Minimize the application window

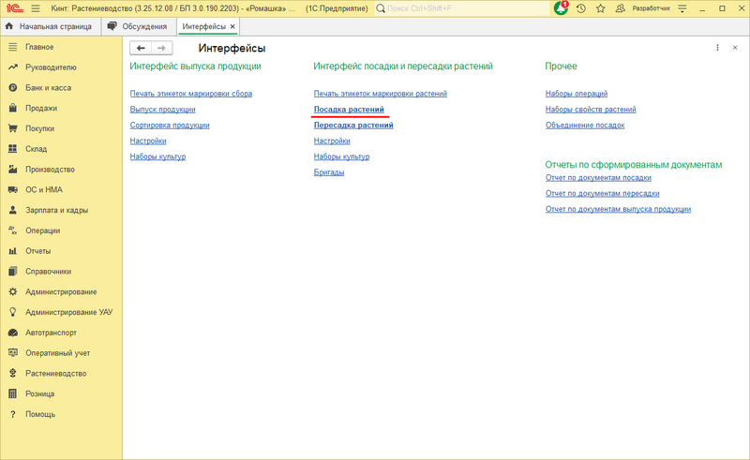702,8
